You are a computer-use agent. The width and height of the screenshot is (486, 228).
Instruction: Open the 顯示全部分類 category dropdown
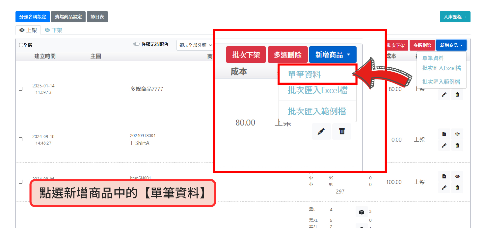(195, 45)
